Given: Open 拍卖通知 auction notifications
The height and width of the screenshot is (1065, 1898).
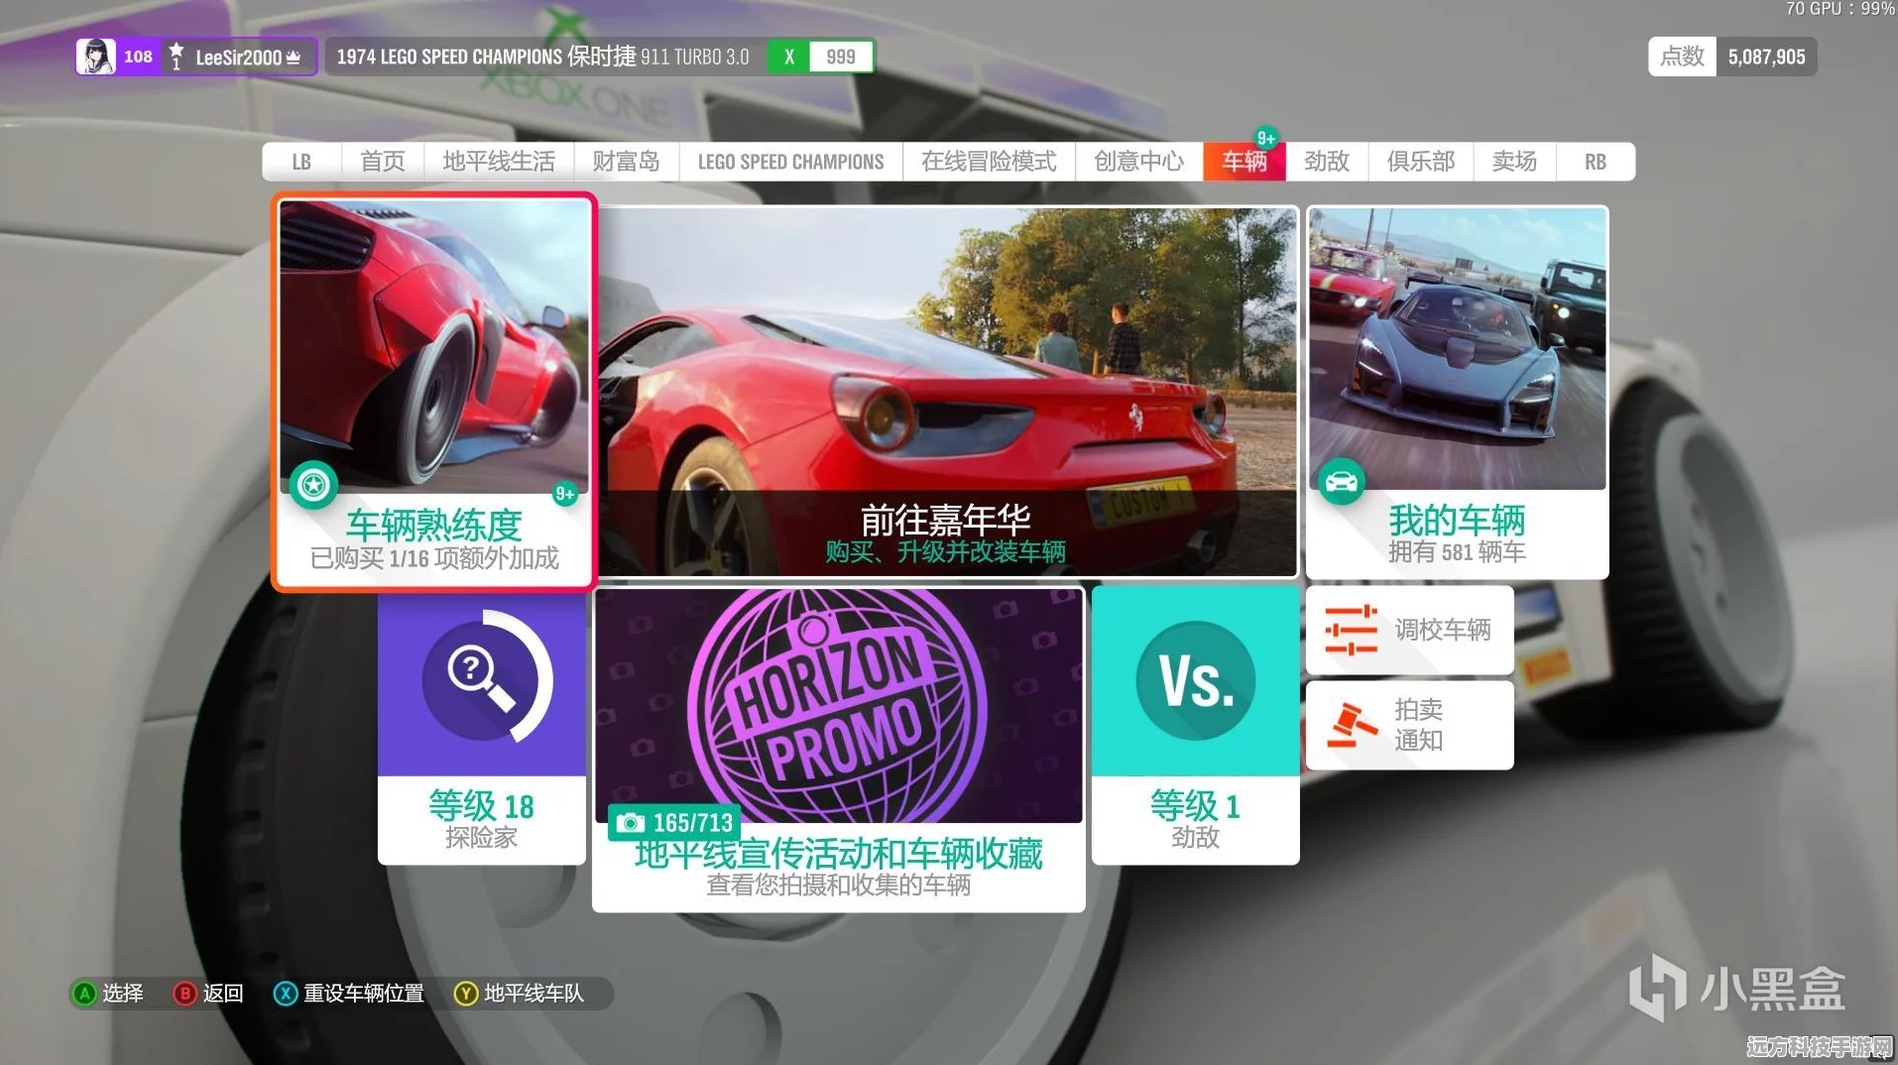Looking at the screenshot, I should coord(1409,725).
